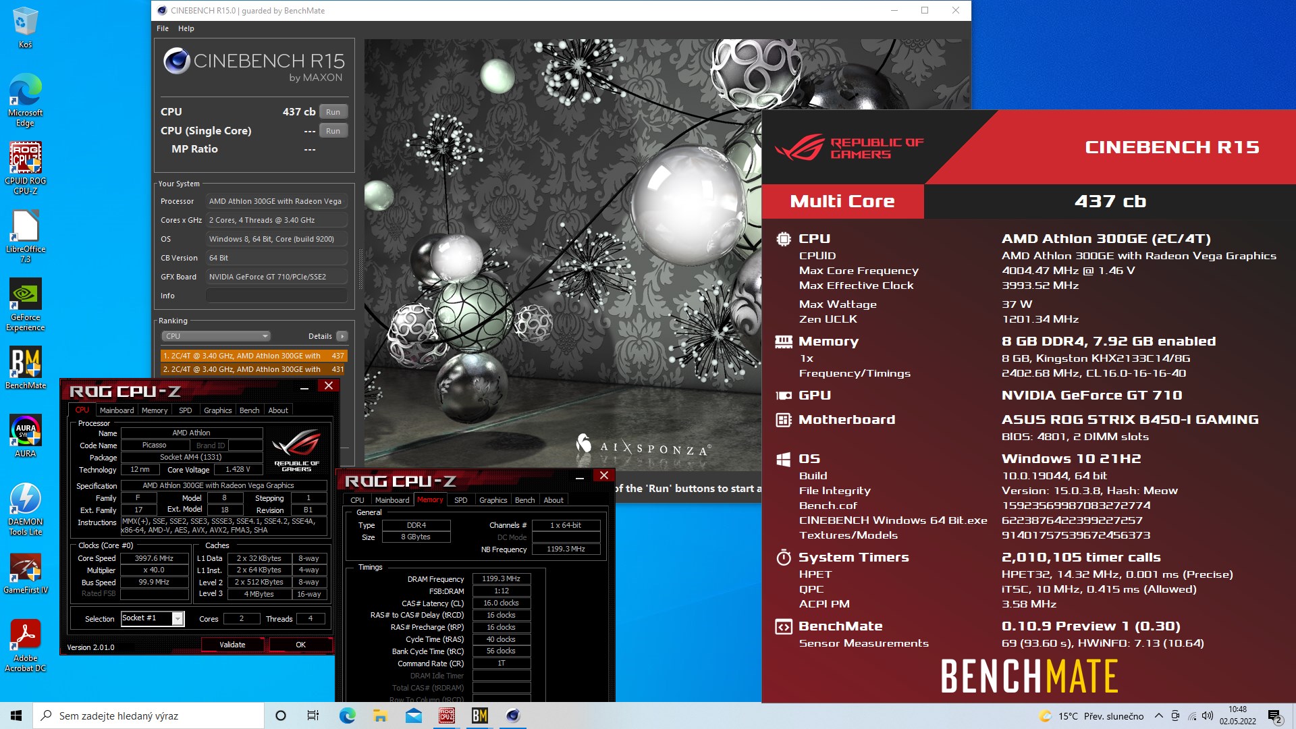1296x729 pixels.
Task: Open volume control in system tray
Action: [x=1208, y=715]
